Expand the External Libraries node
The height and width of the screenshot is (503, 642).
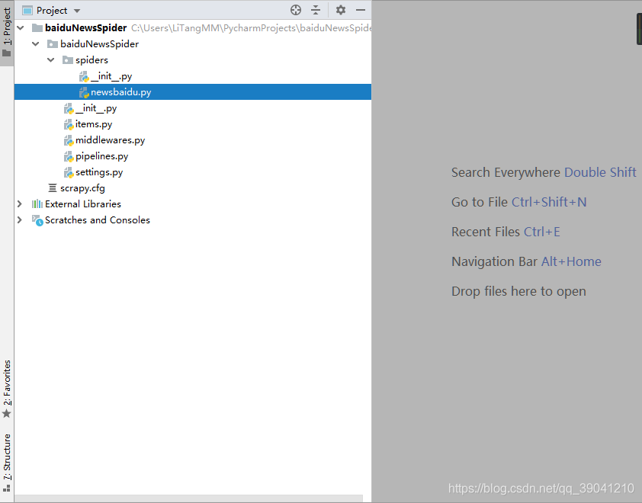(20, 204)
